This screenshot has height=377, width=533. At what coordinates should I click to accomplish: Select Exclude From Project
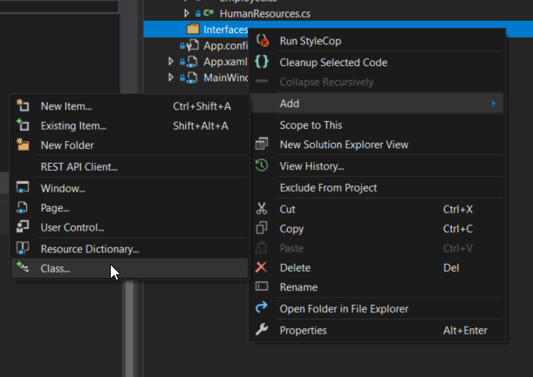(328, 187)
